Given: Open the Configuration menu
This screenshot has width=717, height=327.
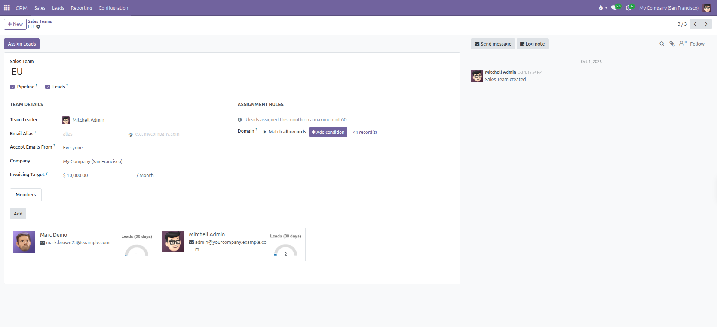Looking at the screenshot, I should point(113,8).
